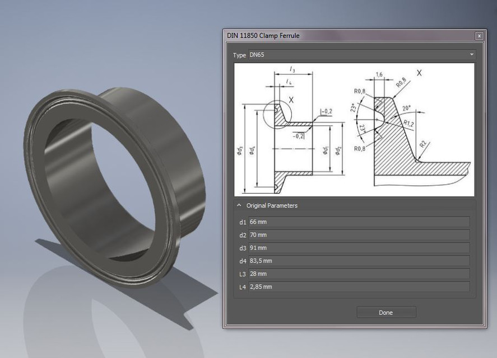Screen dimensions: 497x358
Task: Open the Type dropdown showing DN65
Action: click(361, 55)
